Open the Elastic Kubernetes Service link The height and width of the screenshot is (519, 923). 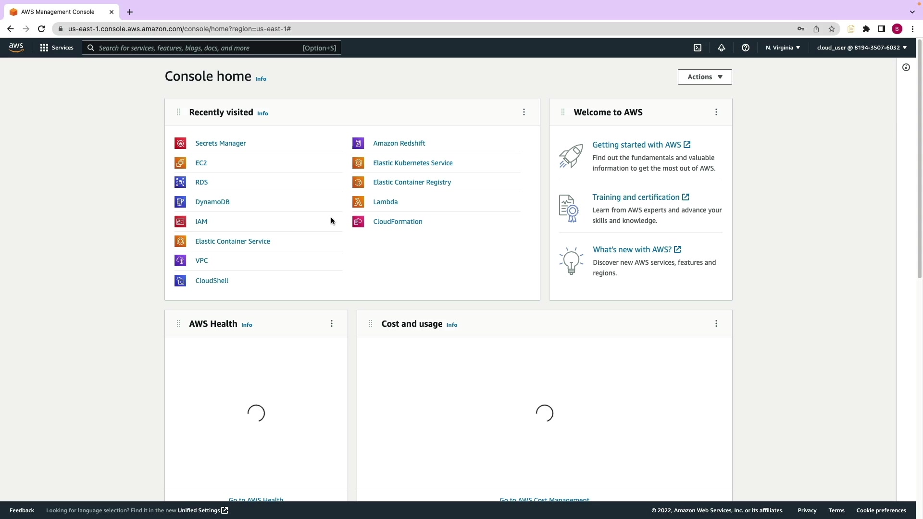pyautogui.click(x=412, y=163)
